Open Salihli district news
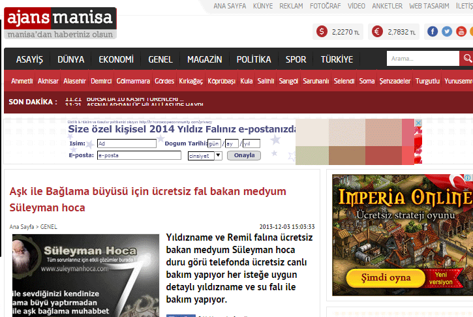473x317 pixels. pos(266,81)
